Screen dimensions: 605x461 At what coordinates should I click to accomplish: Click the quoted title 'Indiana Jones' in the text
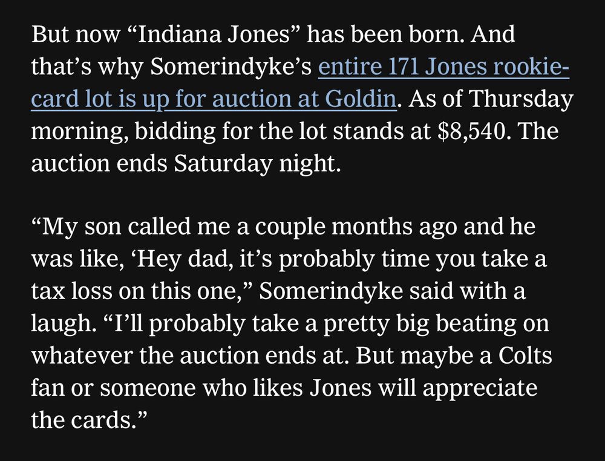[214, 34]
